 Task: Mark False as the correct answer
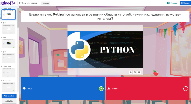pos(186,89)
